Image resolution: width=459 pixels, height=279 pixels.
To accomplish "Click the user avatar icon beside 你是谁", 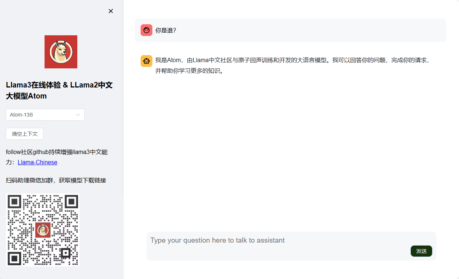I will point(146,30).
